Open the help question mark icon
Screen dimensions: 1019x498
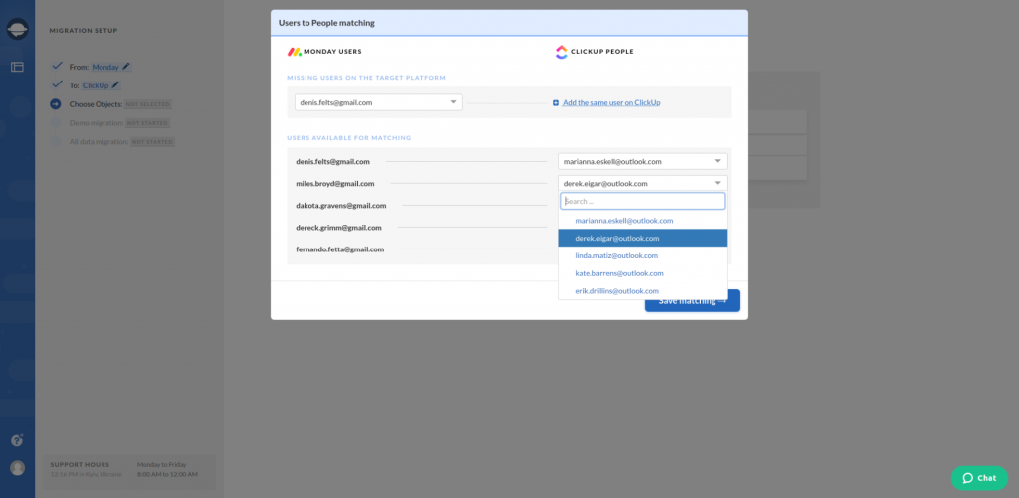pyautogui.click(x=17, y=440)
